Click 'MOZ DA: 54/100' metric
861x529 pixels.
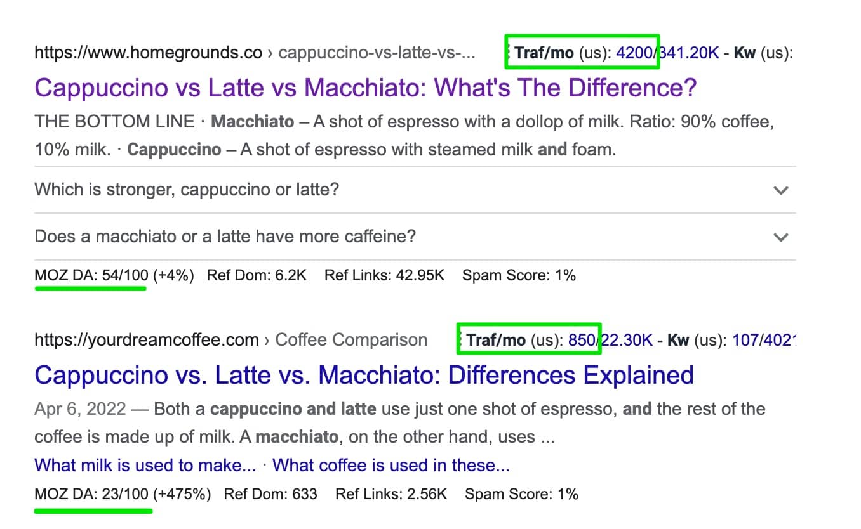pos(91,275)
